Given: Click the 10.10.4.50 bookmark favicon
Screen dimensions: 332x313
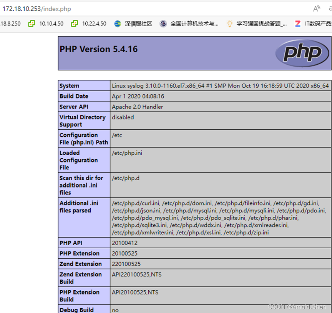Looking at the screenshot, I should (x=32, y=23).
